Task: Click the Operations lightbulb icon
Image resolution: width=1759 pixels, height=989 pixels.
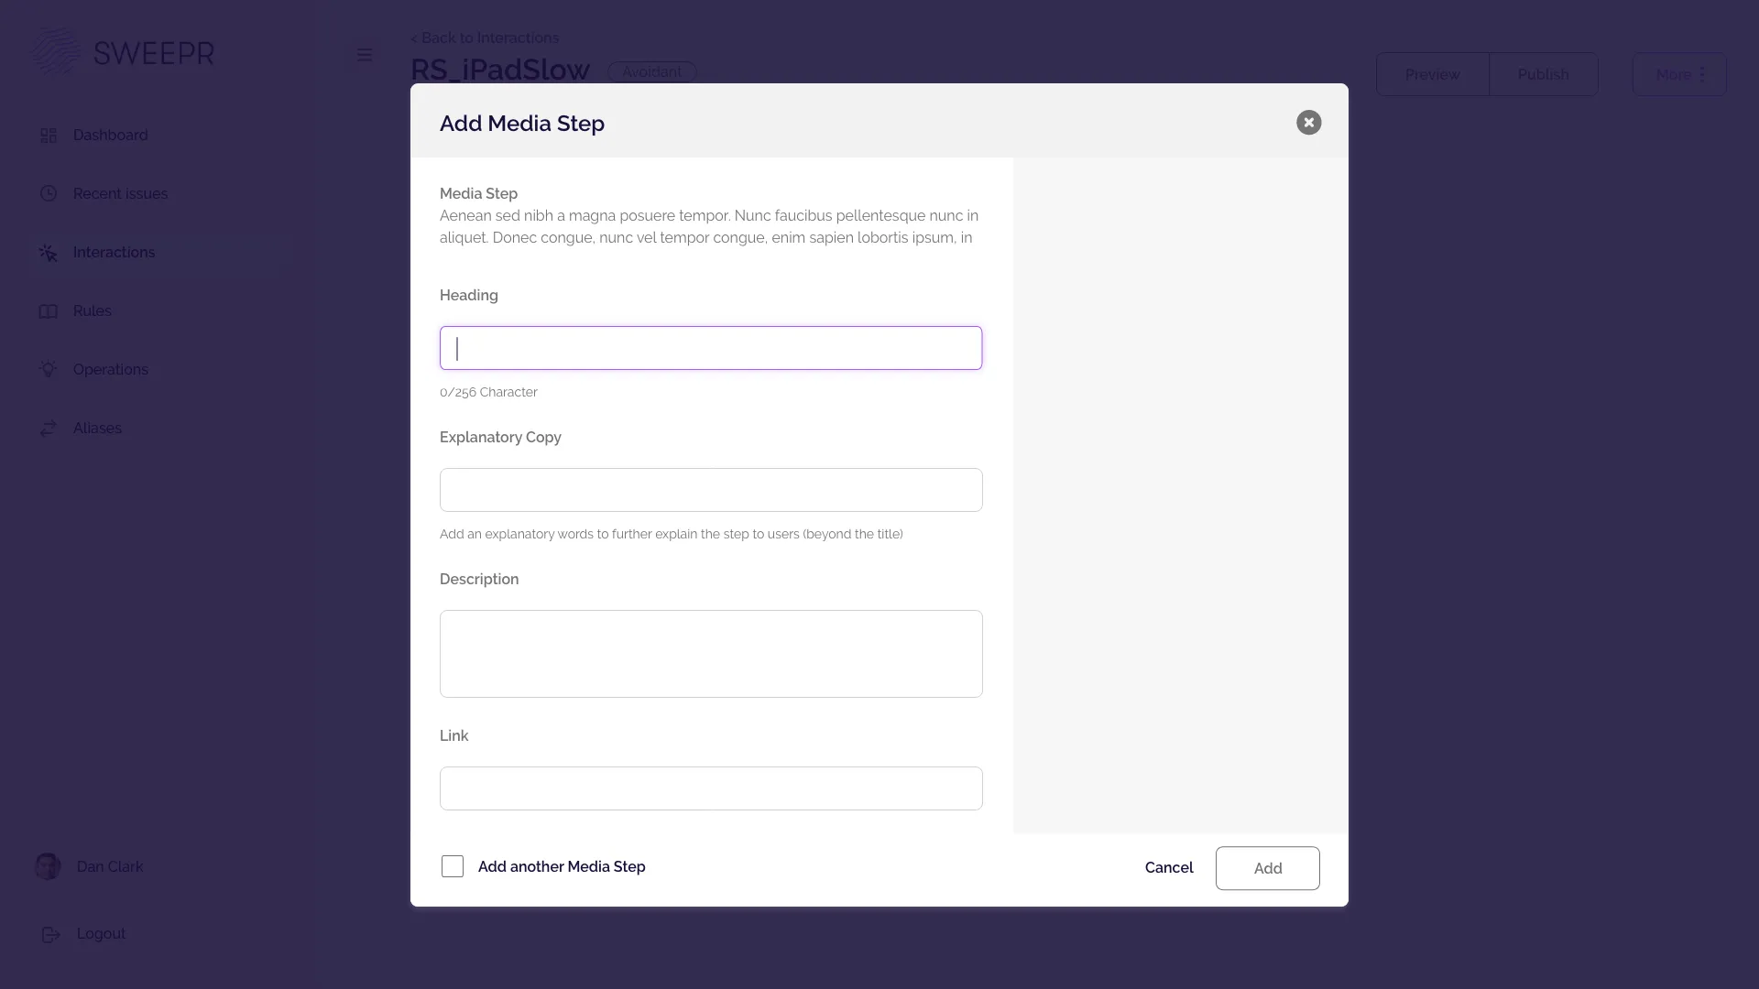Action: pos(49,370)
